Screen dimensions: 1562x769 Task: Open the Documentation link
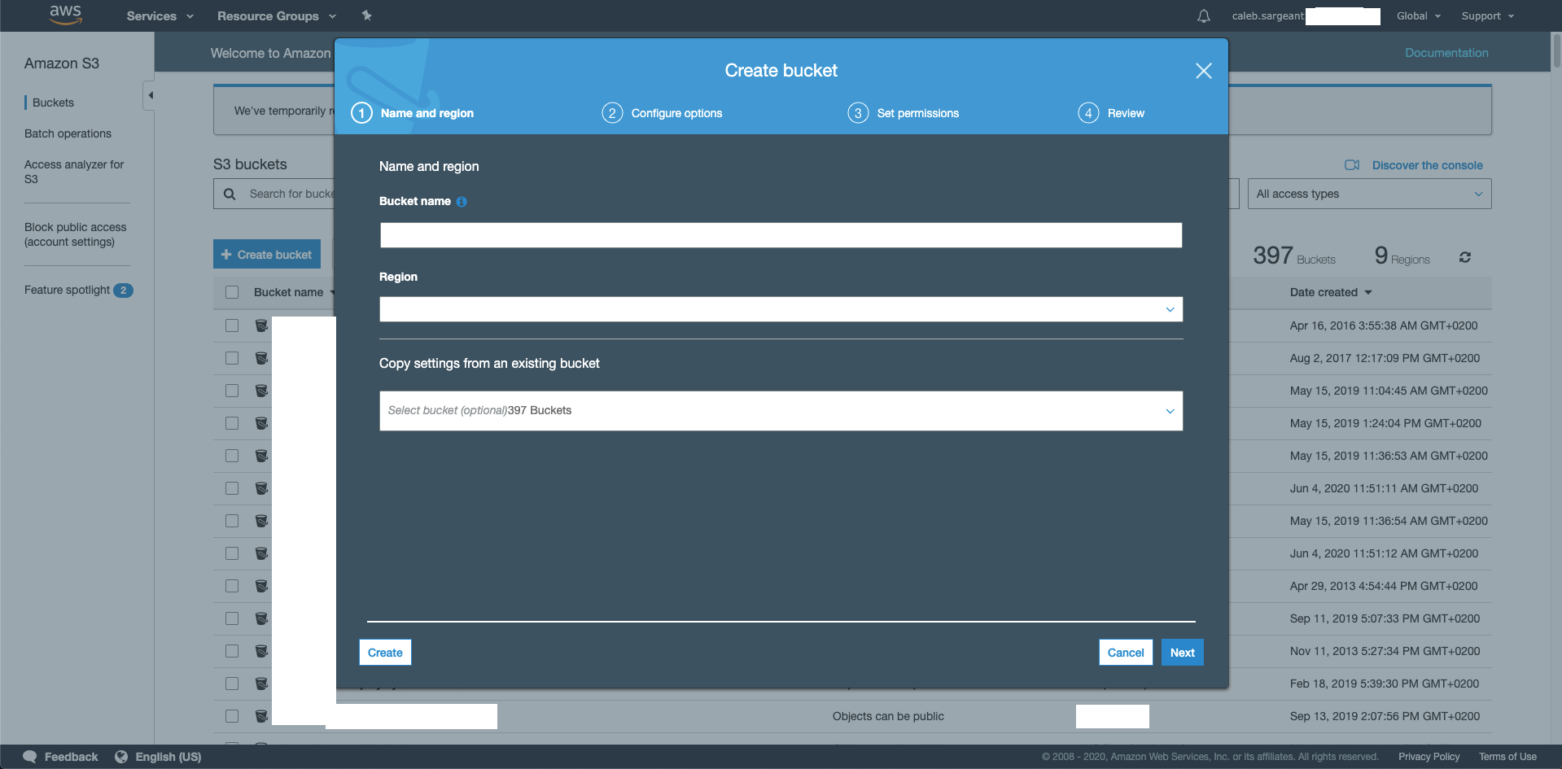coord(1446,53)
